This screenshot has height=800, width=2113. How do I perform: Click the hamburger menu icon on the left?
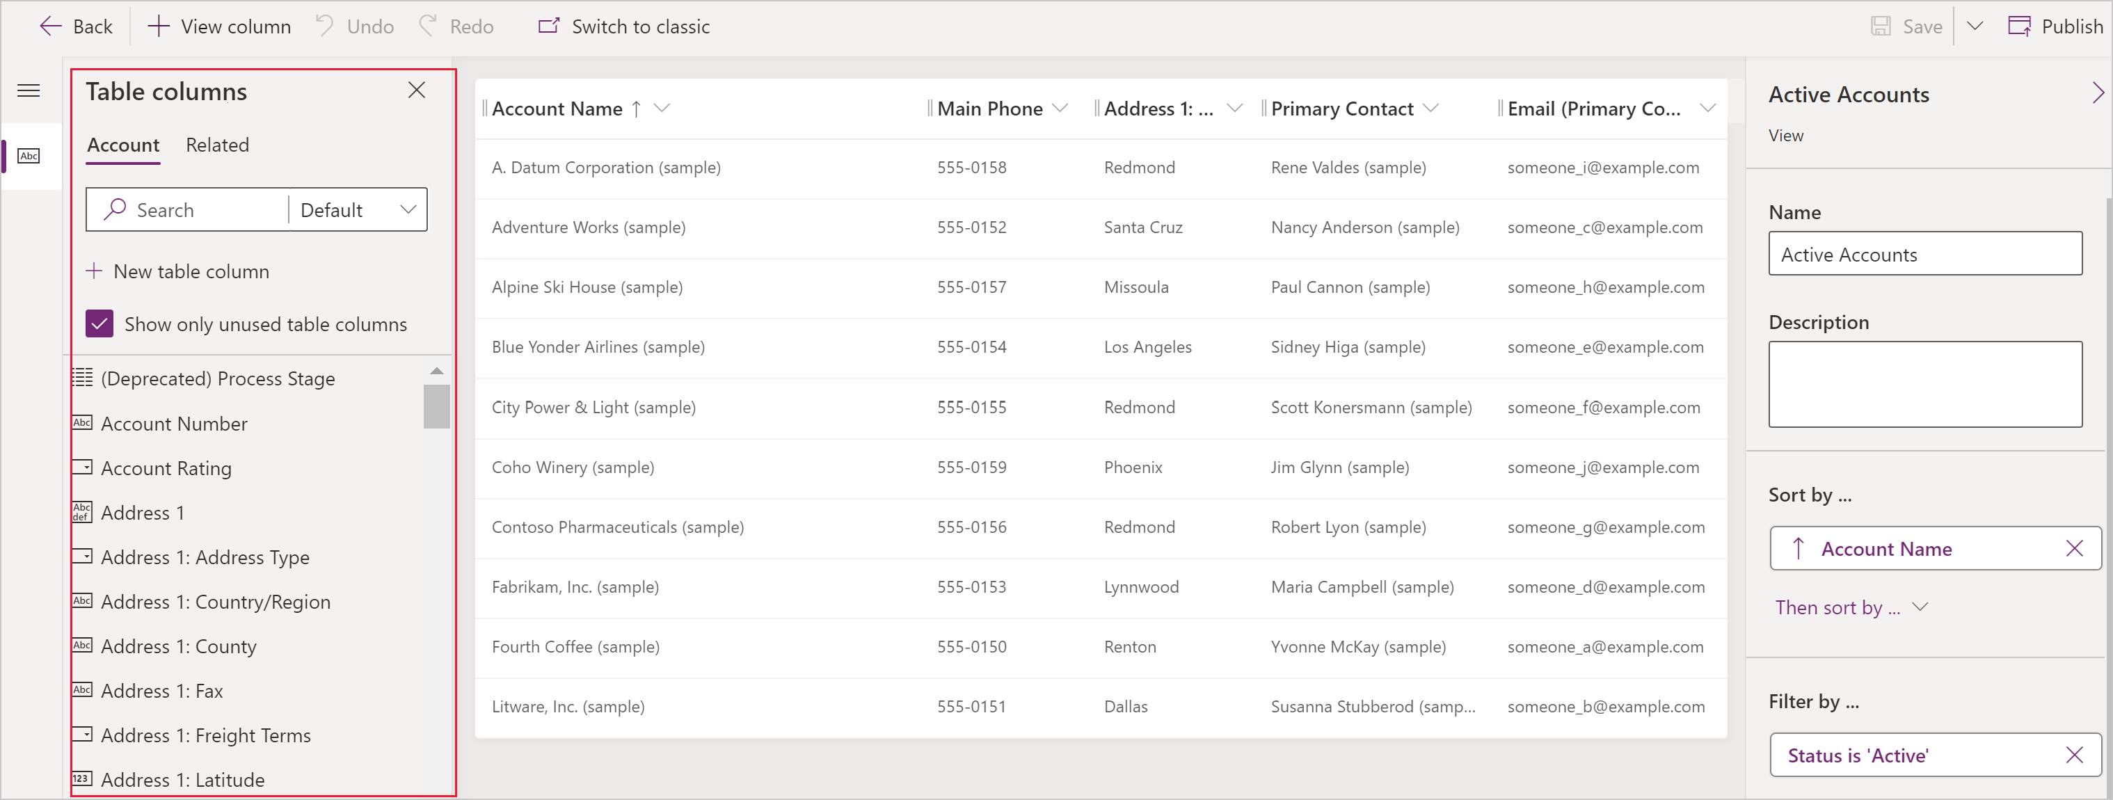click(x=31, y=90)
